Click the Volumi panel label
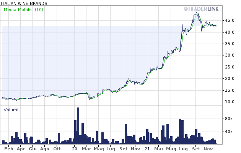The width and height of the screenshot is (241, 153). coord(11,110)
